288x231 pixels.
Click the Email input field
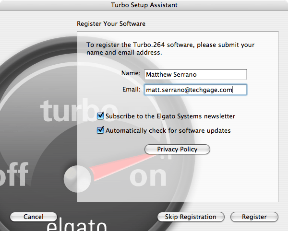click(x=195, y=90)
